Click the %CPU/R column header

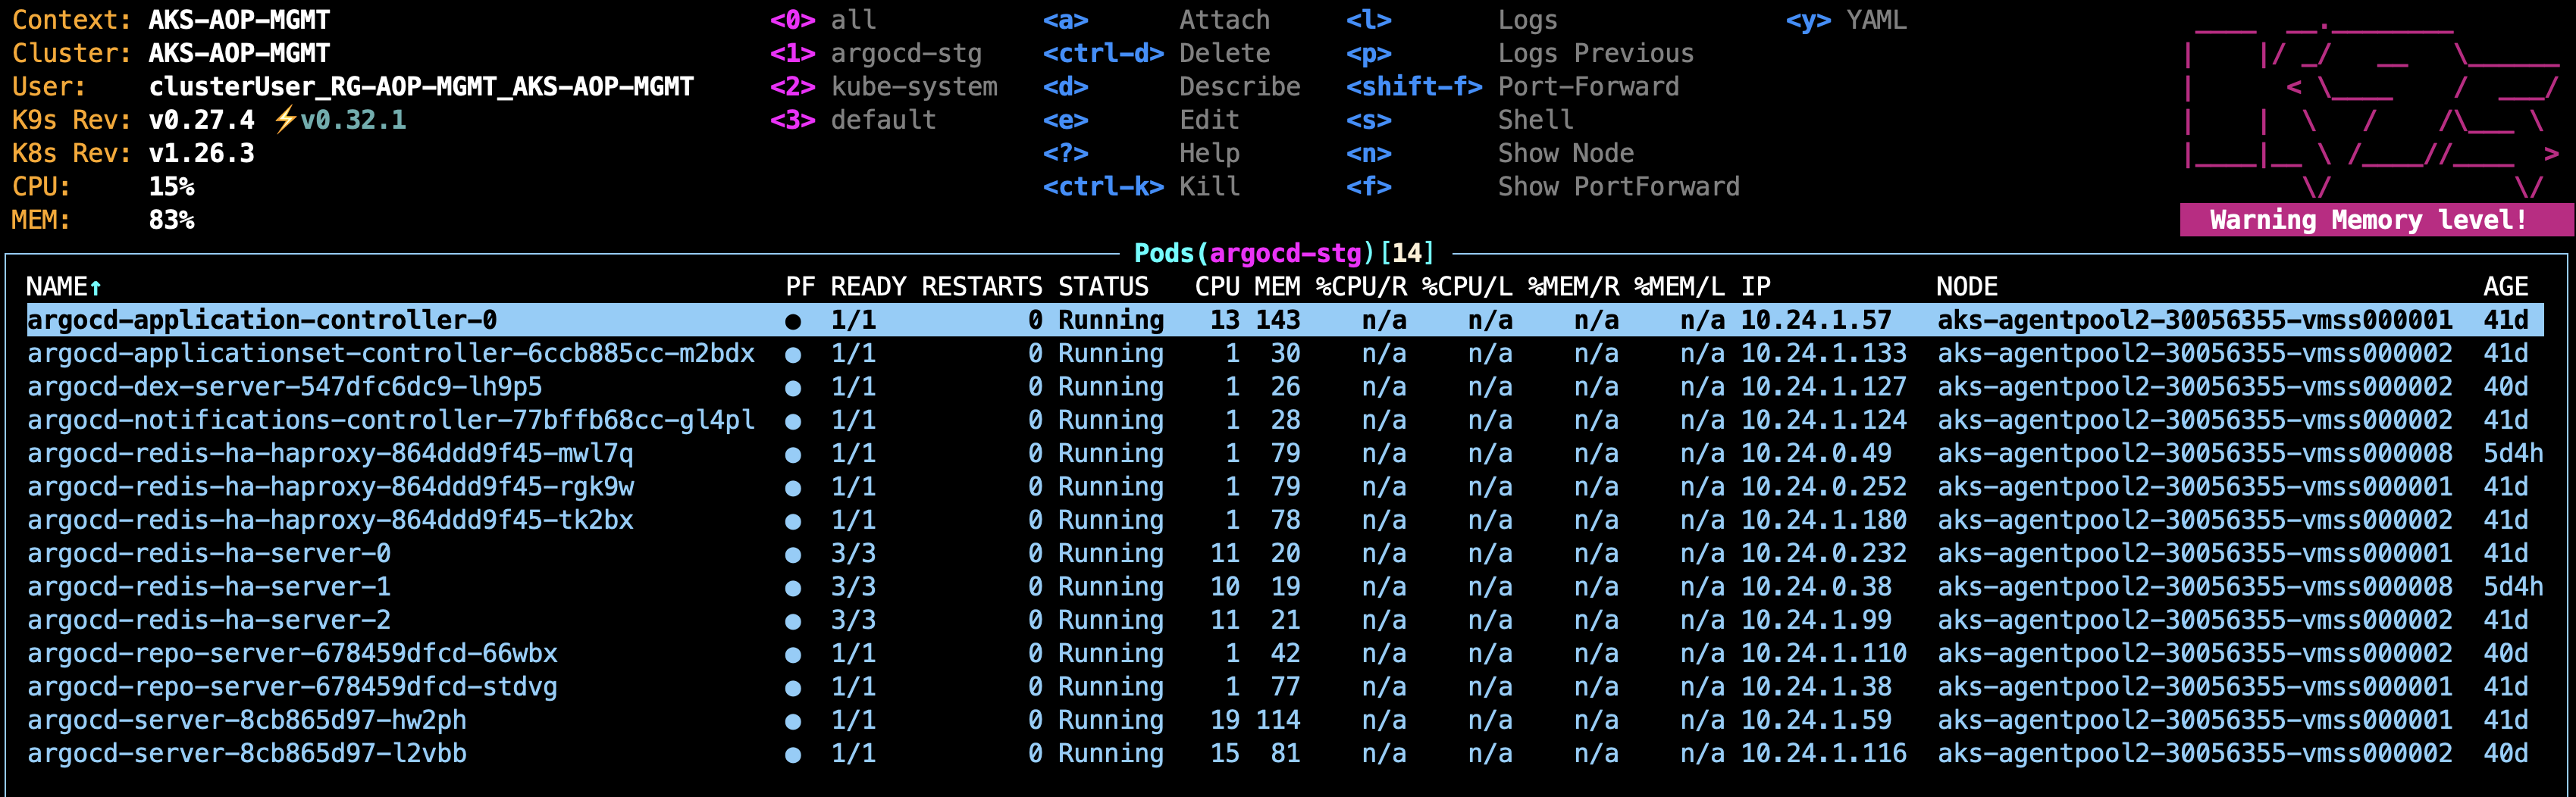(x=1361, y=286)
